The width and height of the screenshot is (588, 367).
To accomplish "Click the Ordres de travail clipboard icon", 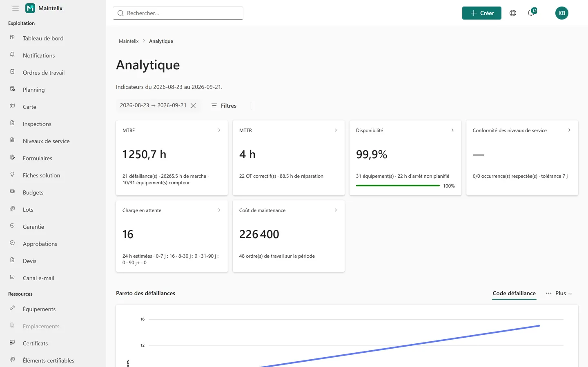I will pyautogui.click(x=12, y=72).
